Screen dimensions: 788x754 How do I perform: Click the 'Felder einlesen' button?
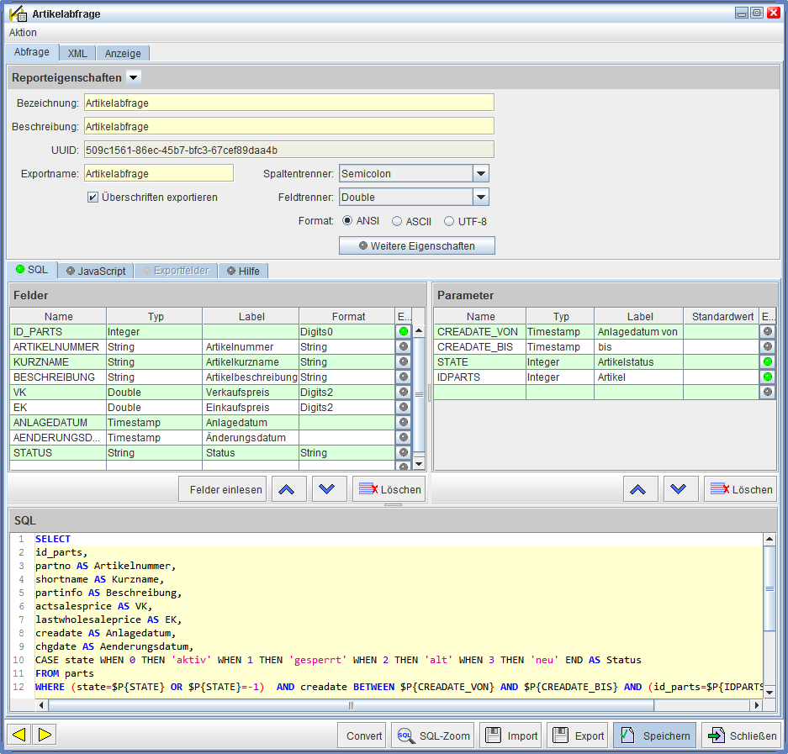223,489
